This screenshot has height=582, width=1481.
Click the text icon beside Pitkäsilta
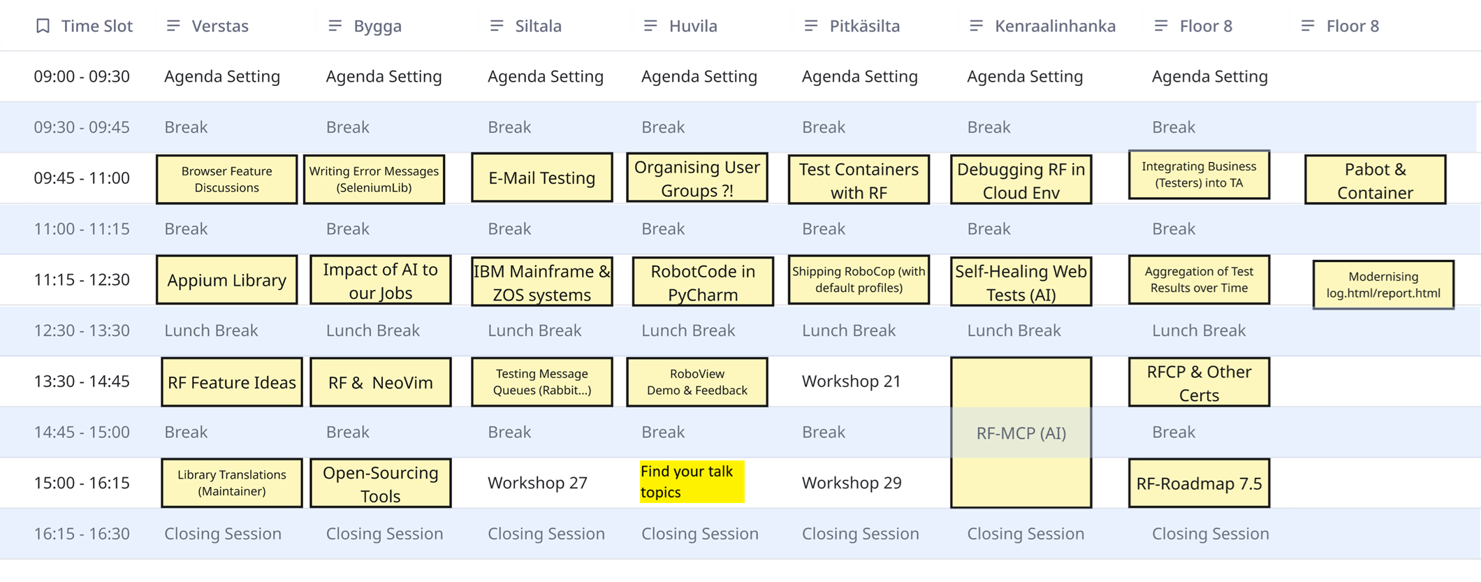(811, 26)
